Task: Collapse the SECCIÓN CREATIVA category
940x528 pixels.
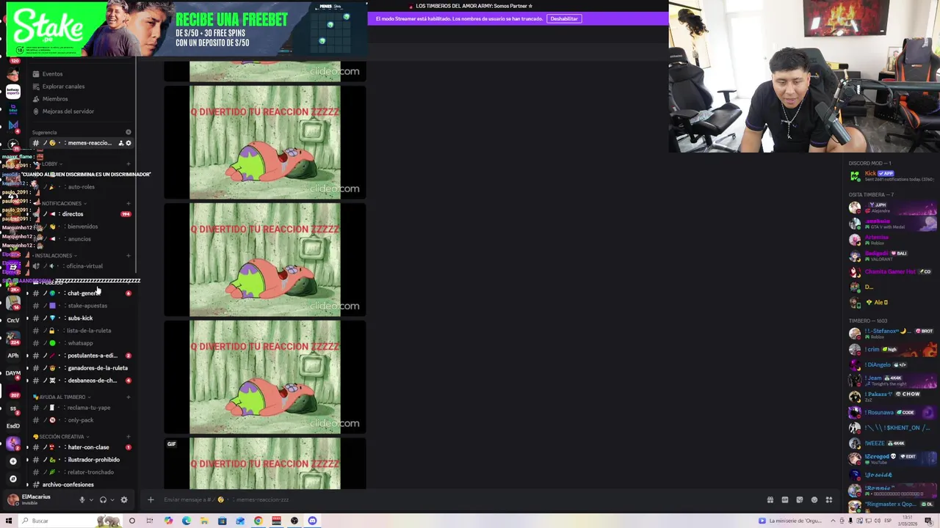Action: coord(59,436)
